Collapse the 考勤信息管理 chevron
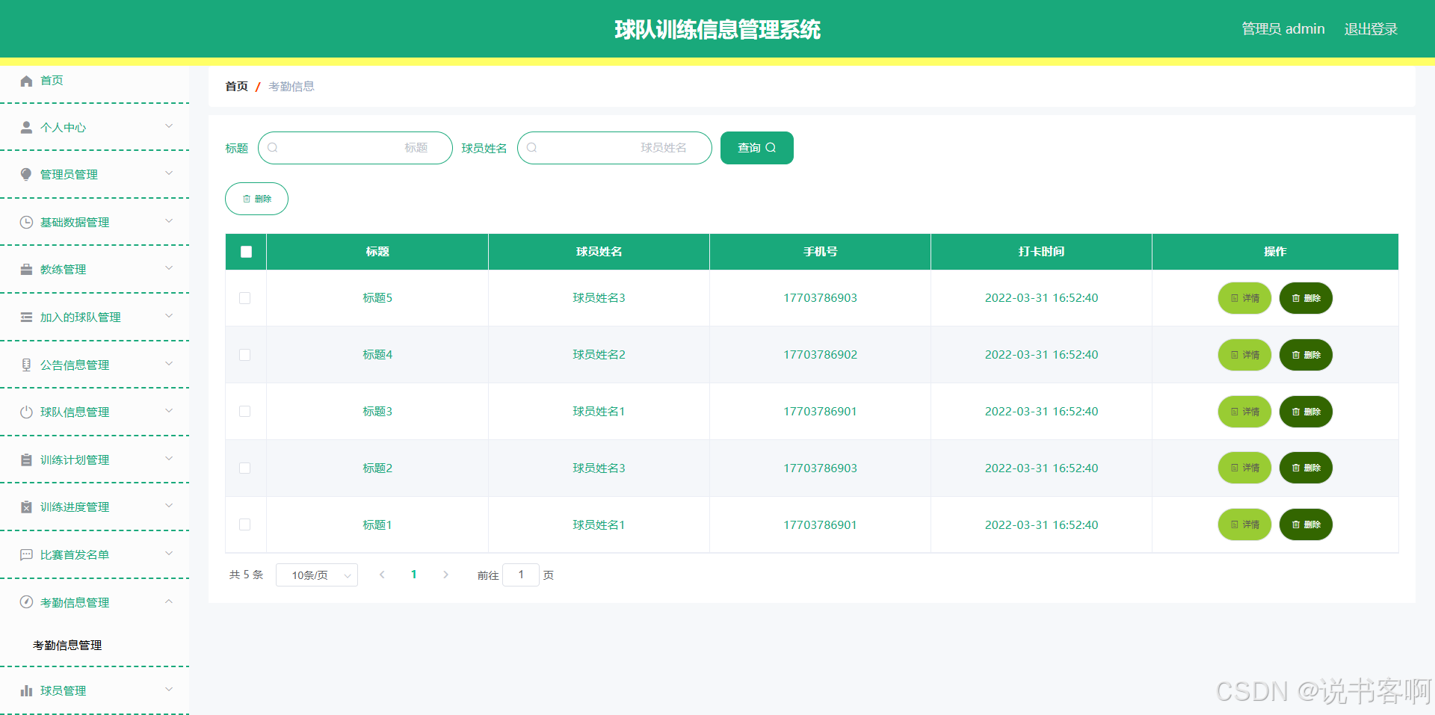1435x715 pixels. coord(169,601)
